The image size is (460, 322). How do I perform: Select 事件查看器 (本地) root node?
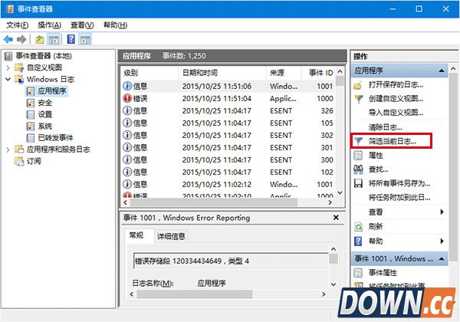pyautogui.click(x=38, y=56)
